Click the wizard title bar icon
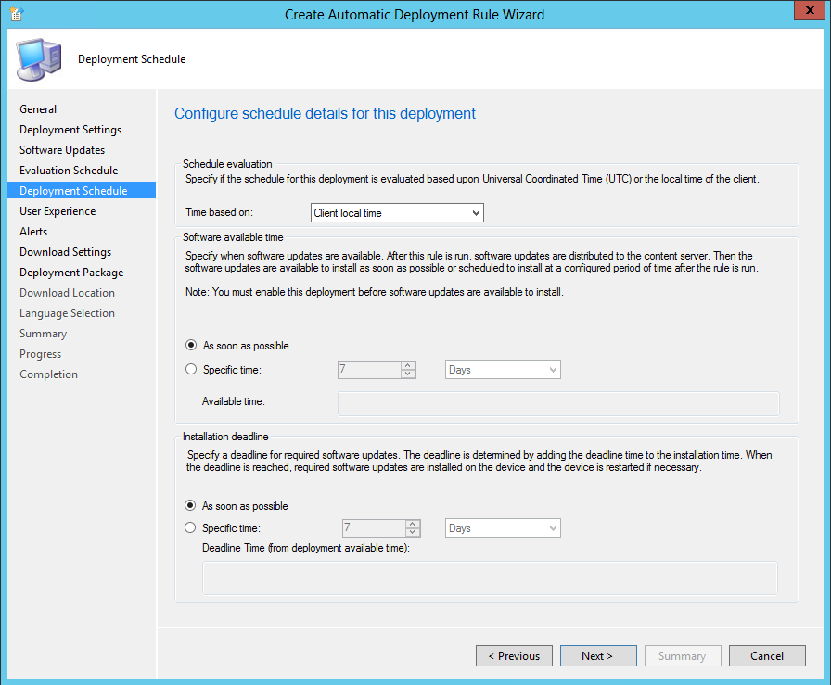This screenshot has height=685, width=831. tap(17, 14)
